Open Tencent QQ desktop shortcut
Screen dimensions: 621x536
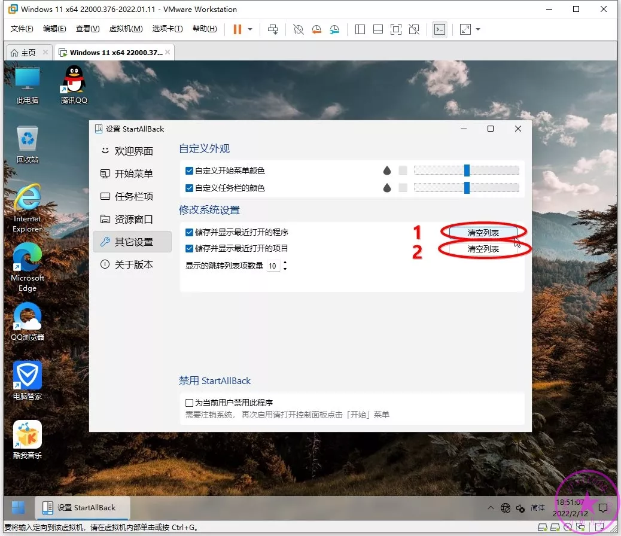pos(74,85)
